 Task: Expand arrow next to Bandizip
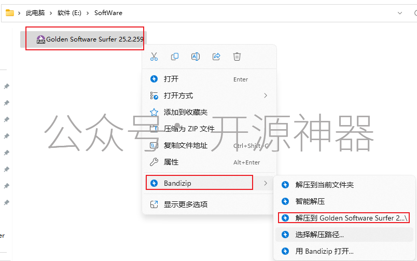[266, 183]
